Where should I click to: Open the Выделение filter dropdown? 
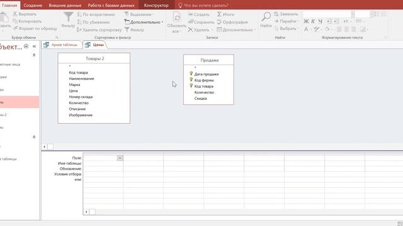(139, 14)
